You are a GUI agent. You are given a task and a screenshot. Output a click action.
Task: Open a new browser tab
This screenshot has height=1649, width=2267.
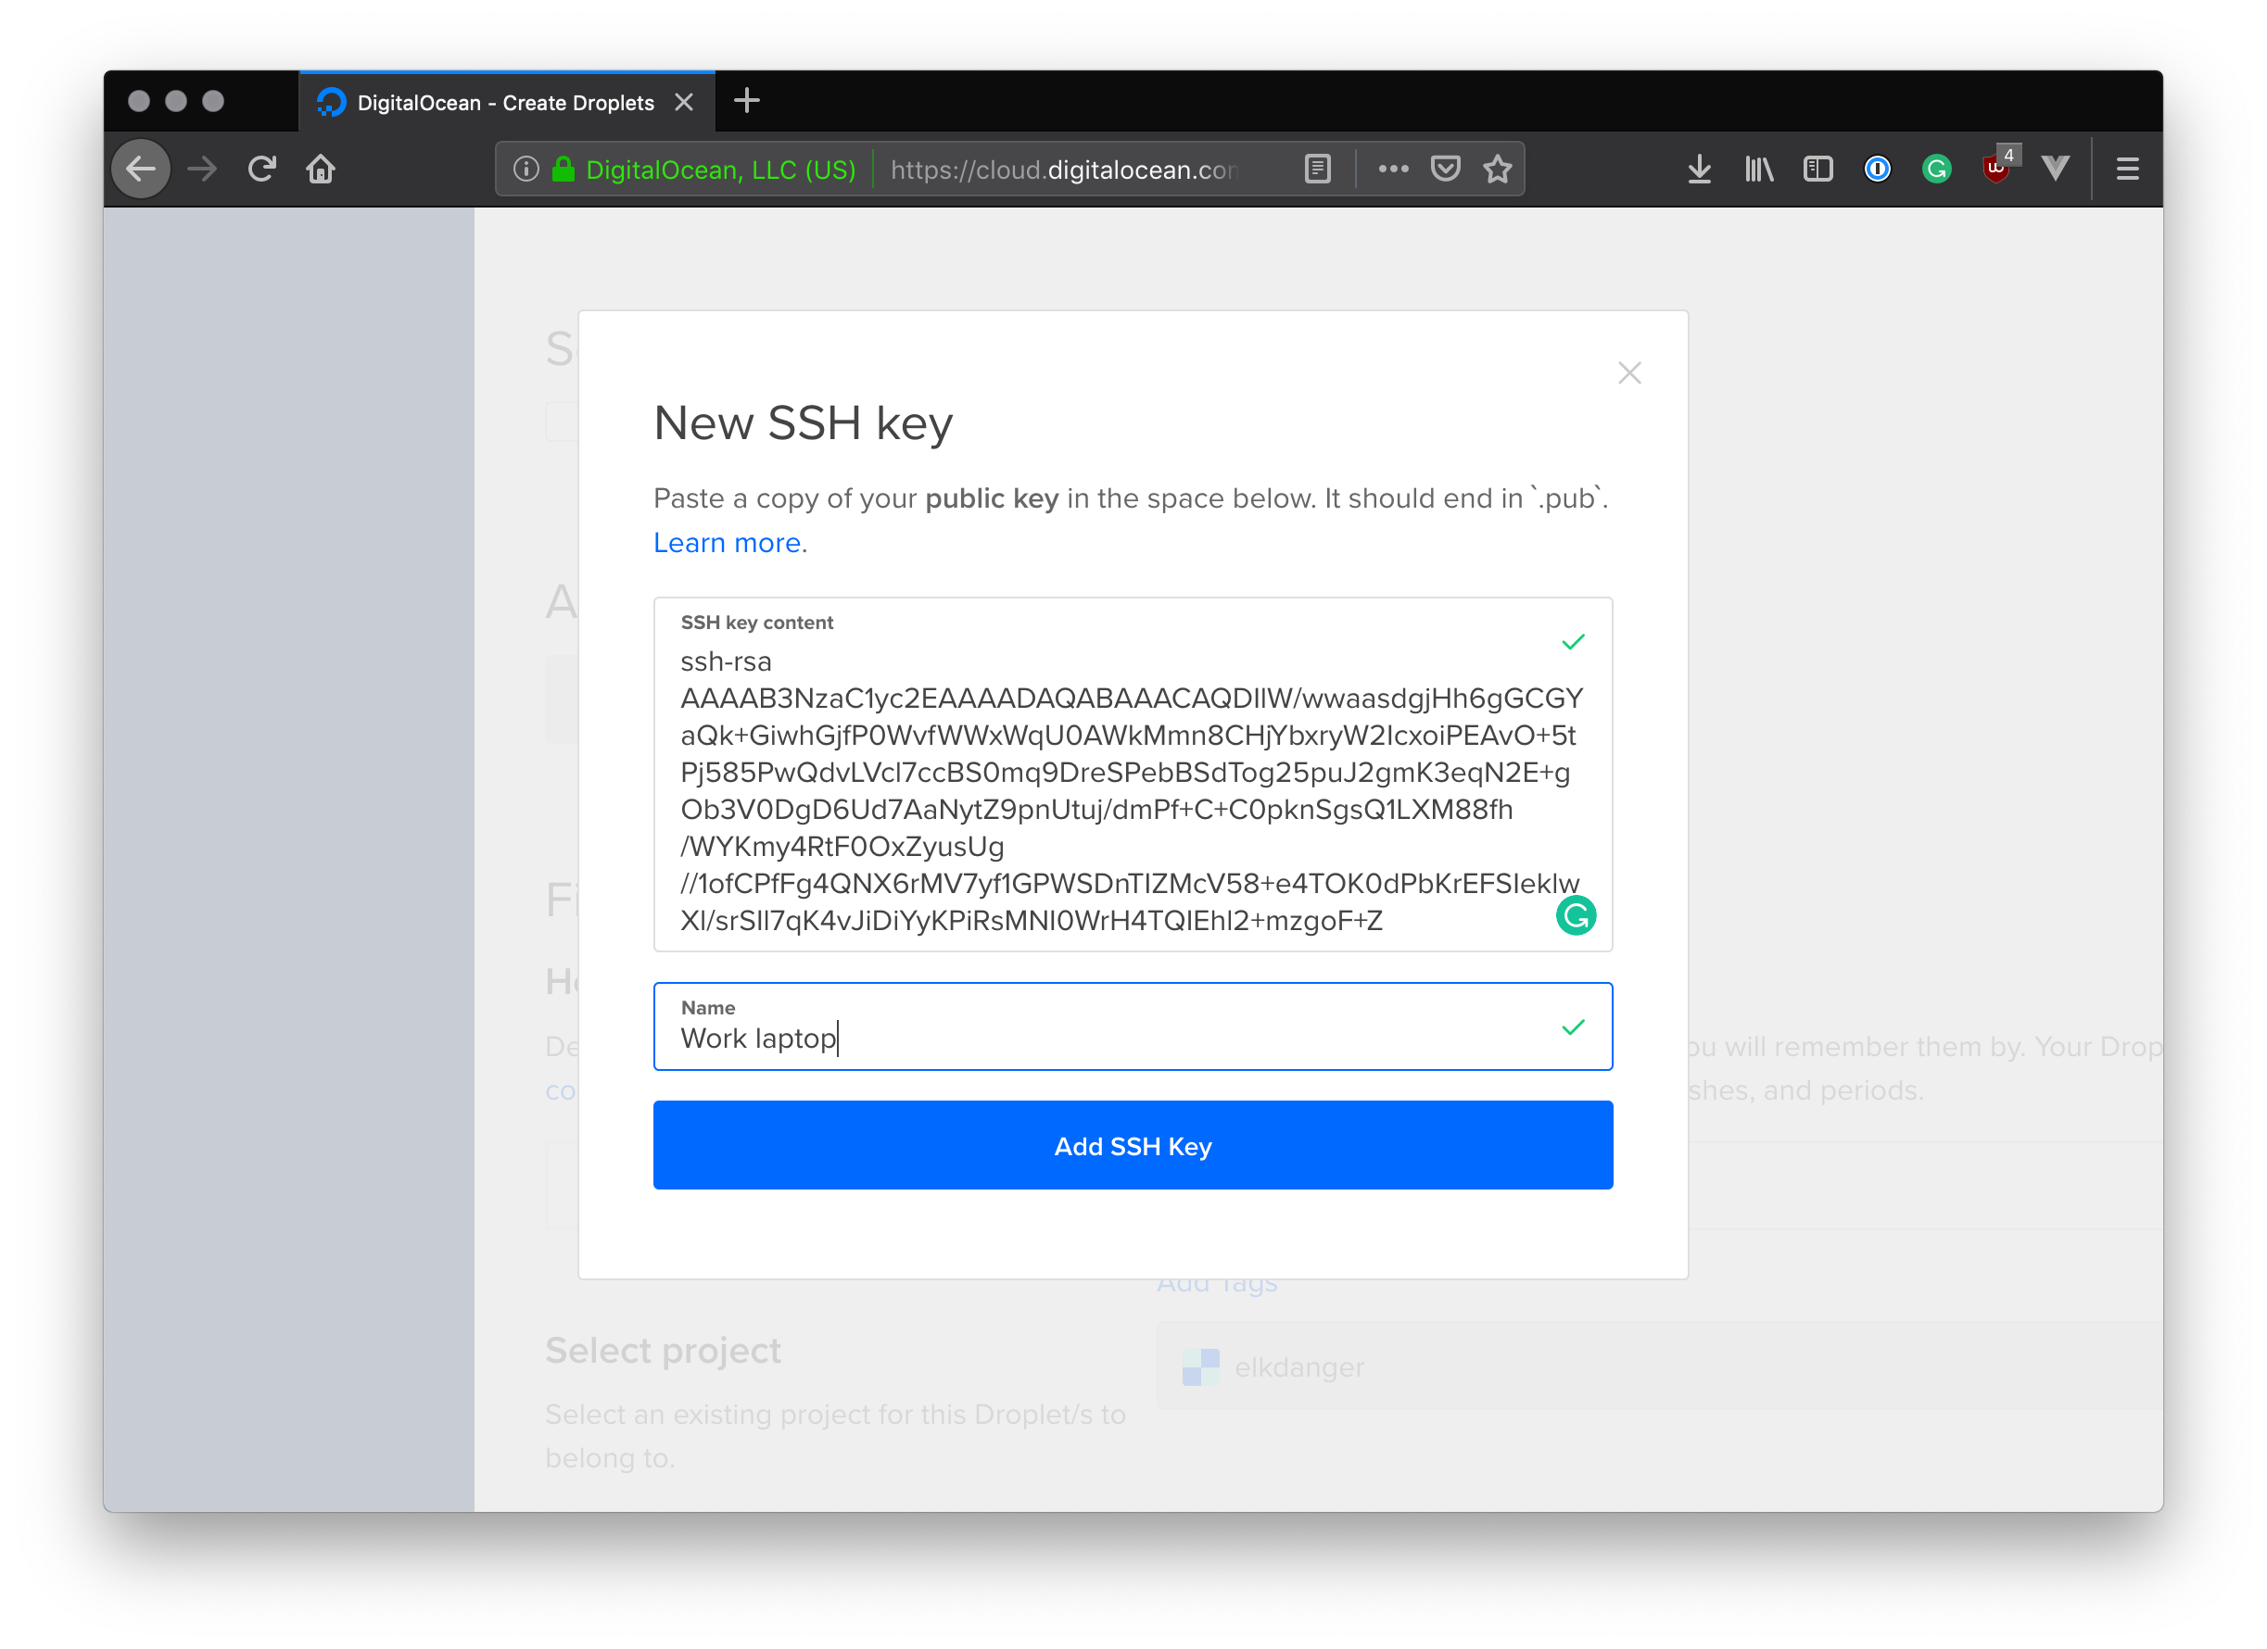click(746, 100)
